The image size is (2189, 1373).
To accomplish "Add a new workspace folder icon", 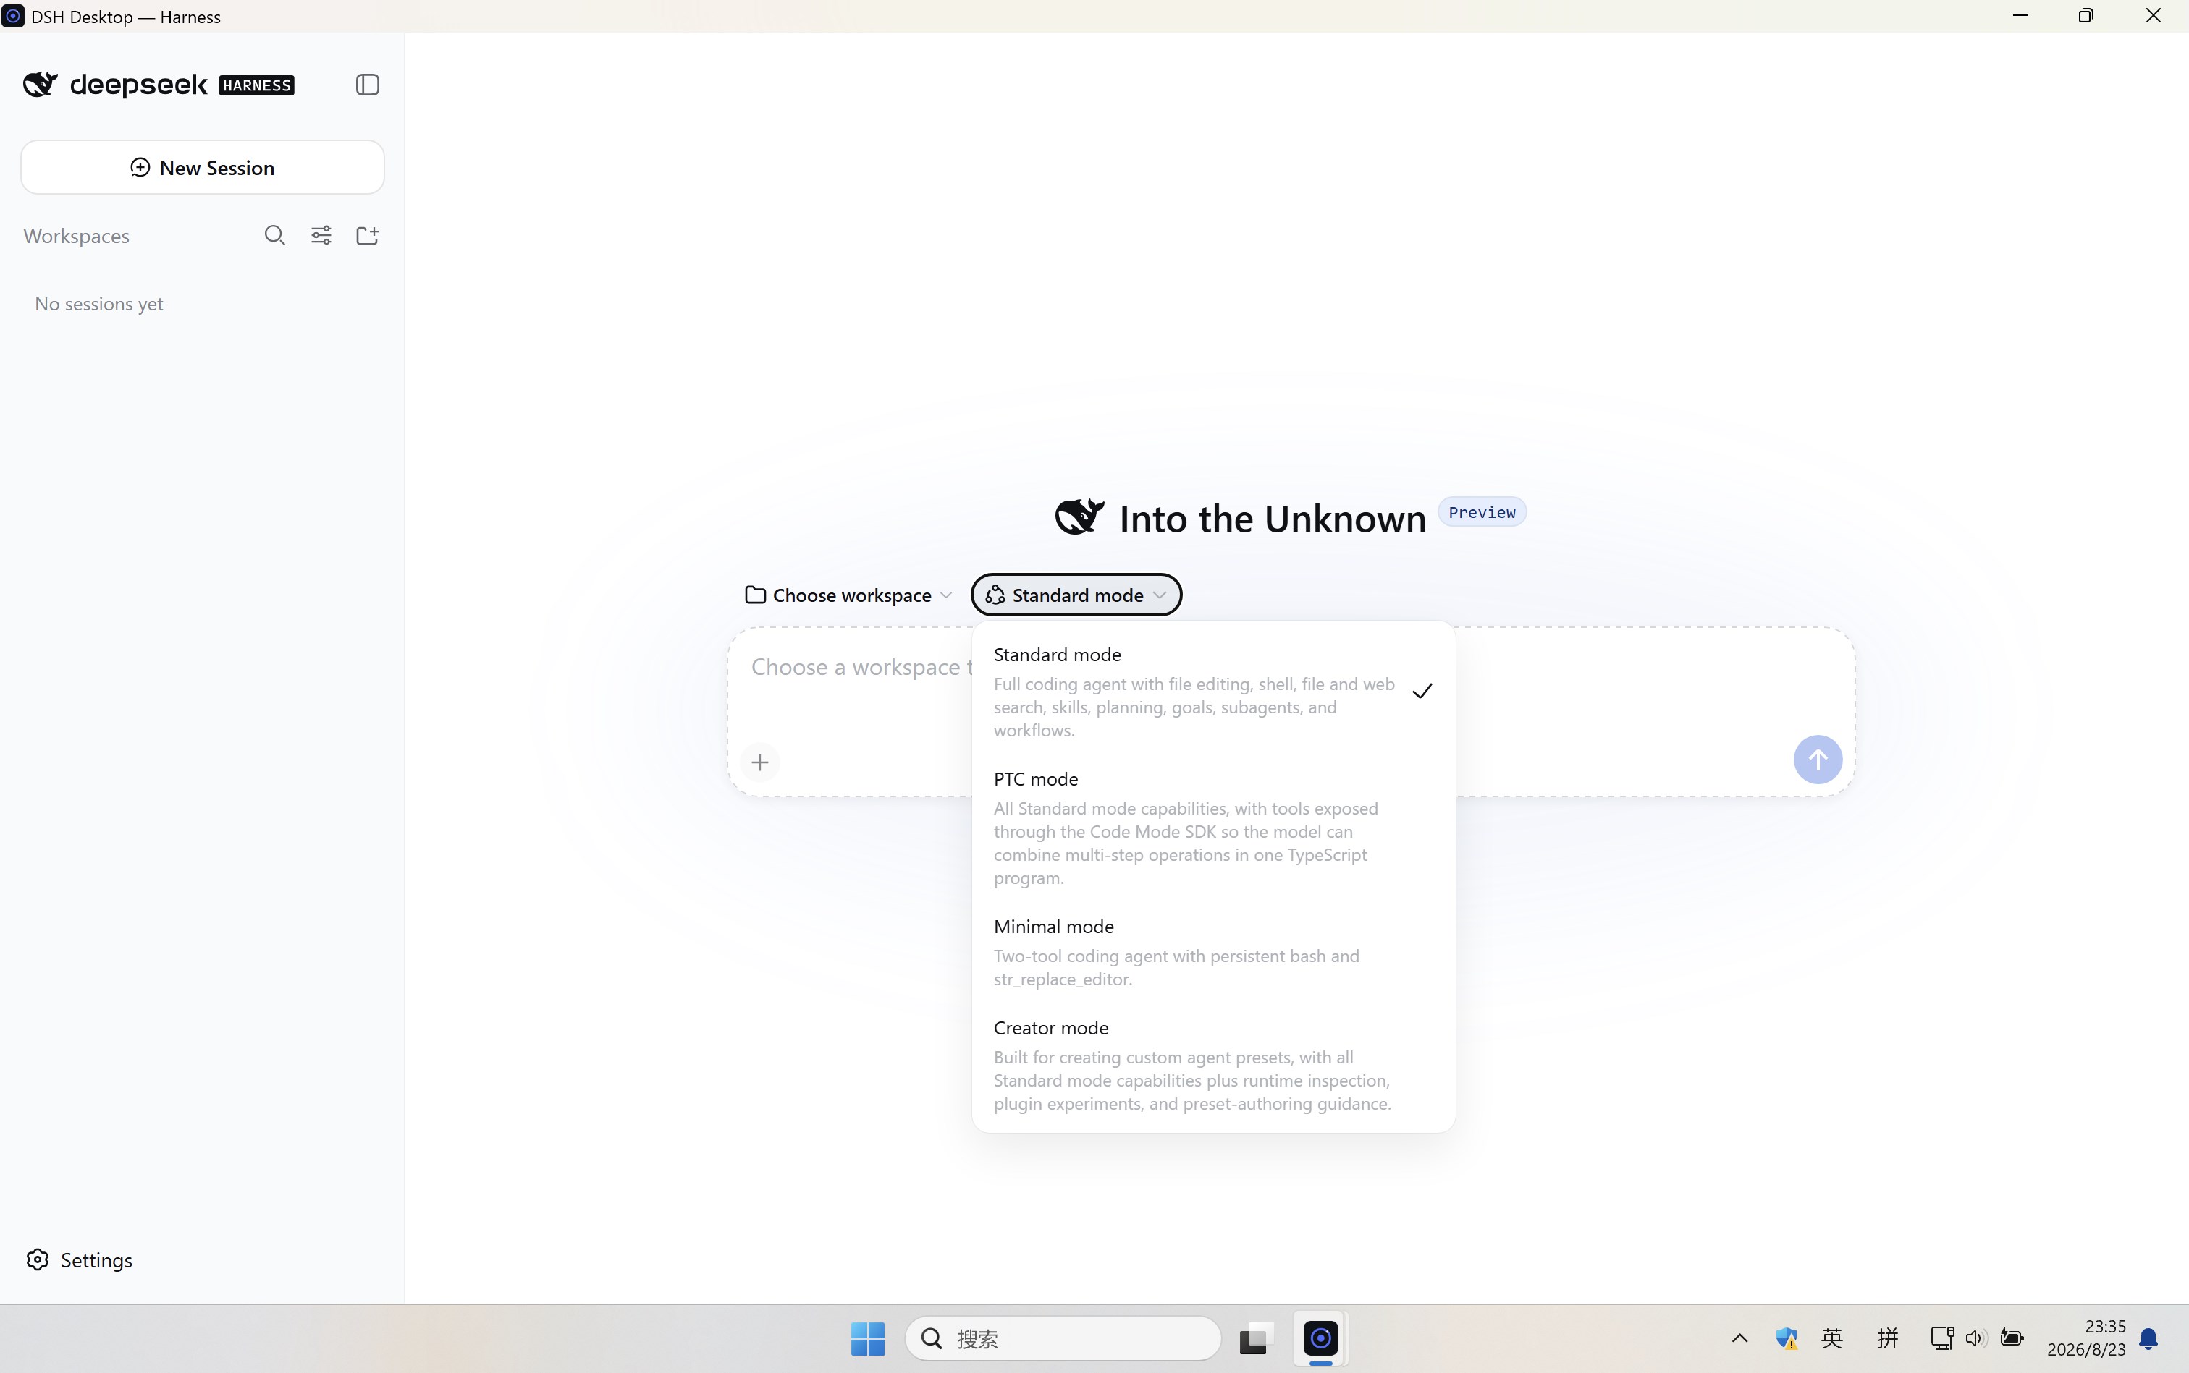I will 367,235.
